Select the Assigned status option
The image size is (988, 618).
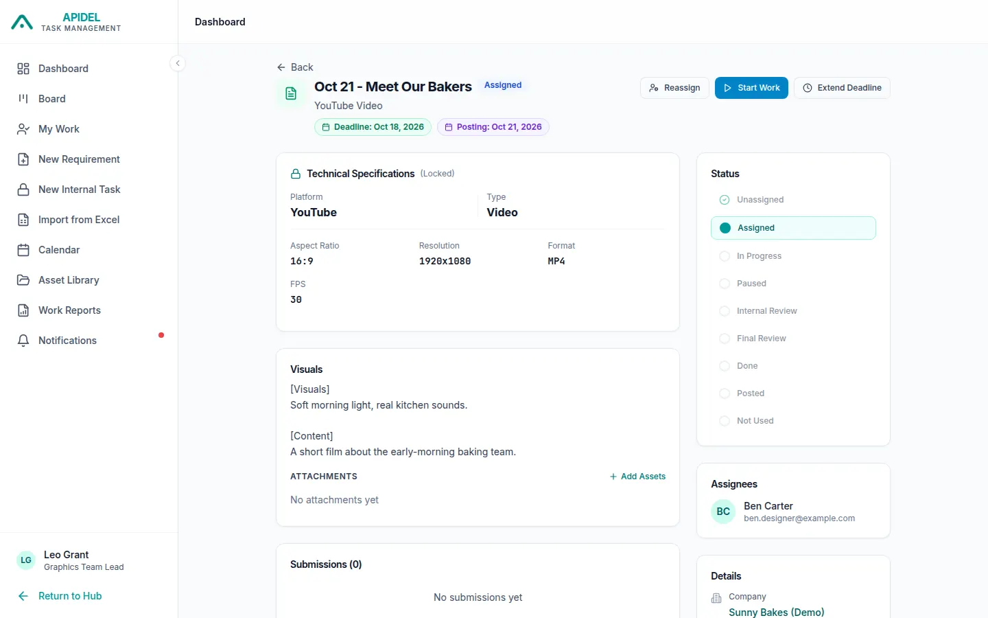point(793,228)
